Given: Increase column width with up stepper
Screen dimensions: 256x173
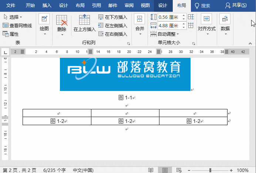Looking at the screenshot, I should click(x=184, y=24).
